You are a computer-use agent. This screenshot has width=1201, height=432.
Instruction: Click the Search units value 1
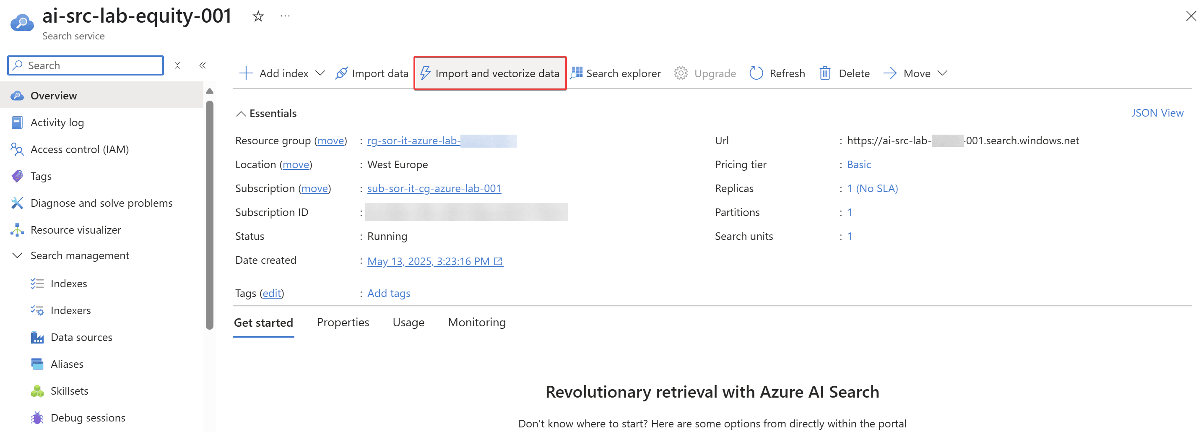(x=850, y=237)
